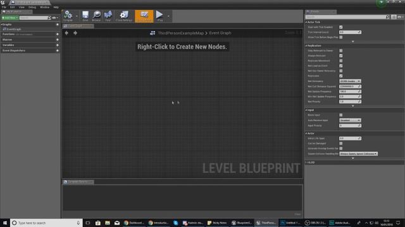Toggle Replicate Movement checkbox

click(341, 61)
